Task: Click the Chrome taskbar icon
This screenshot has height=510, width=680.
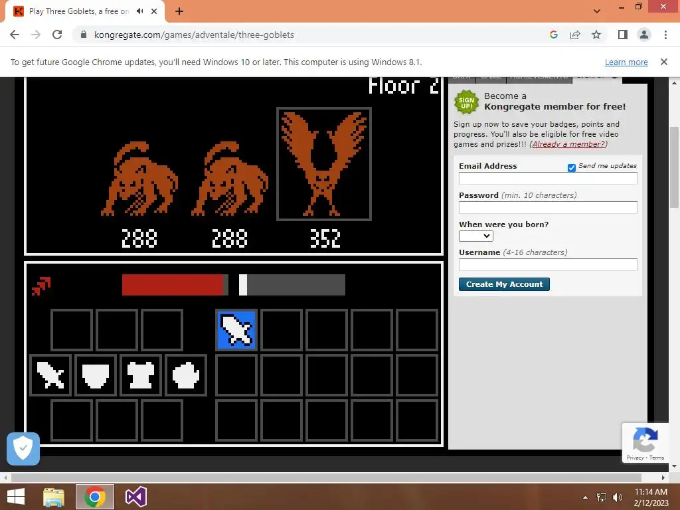Action: tap(94, 497)
